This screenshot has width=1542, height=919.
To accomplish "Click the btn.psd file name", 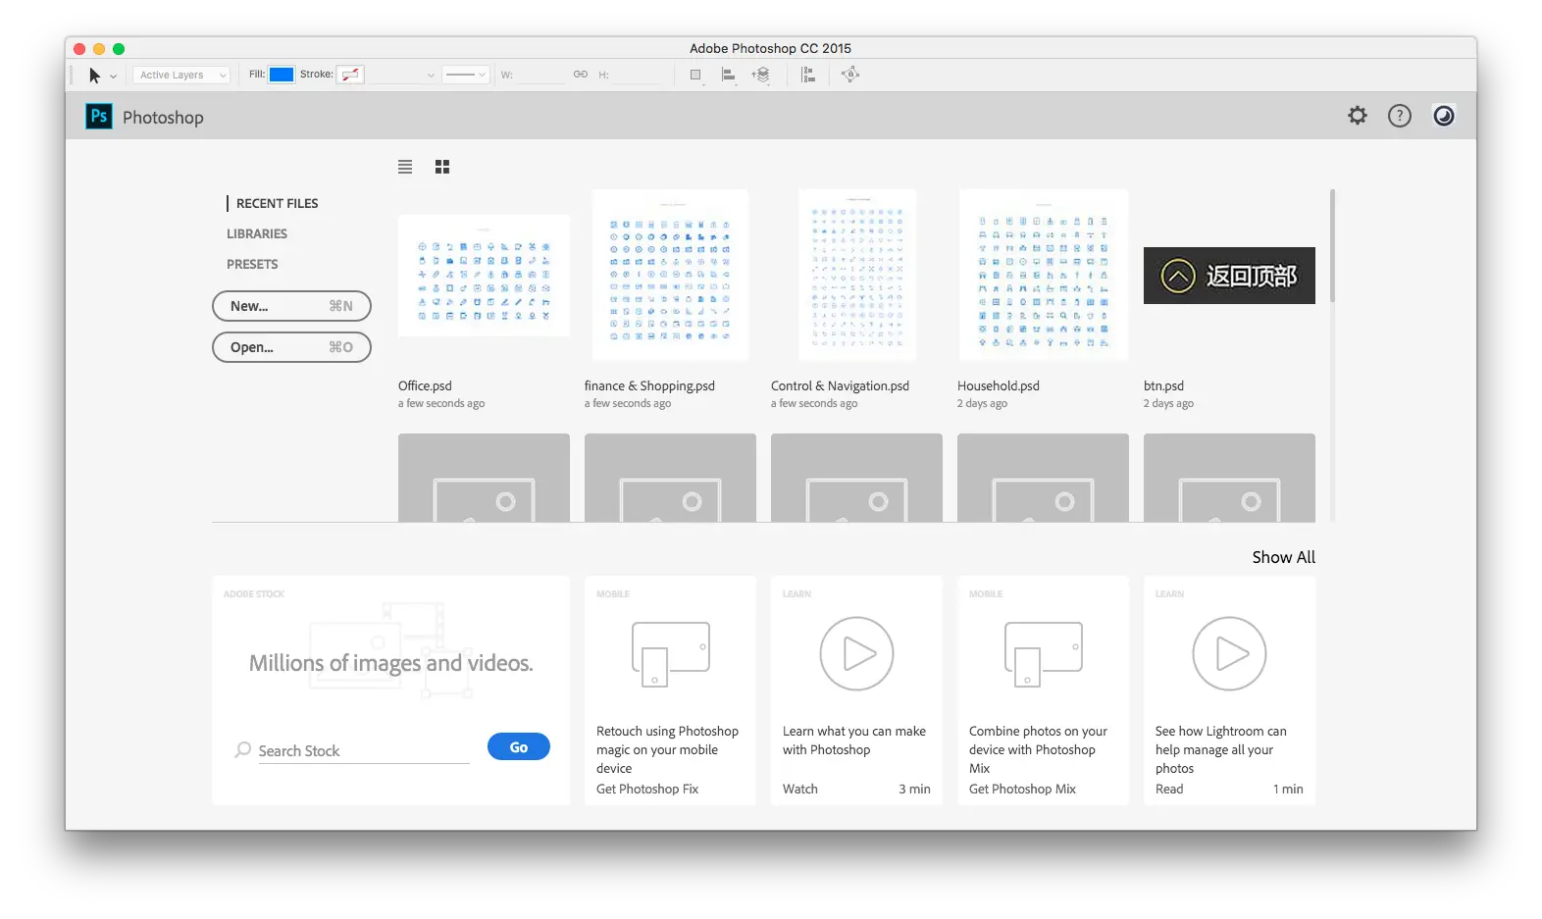I will click(x=1163, y=386).
